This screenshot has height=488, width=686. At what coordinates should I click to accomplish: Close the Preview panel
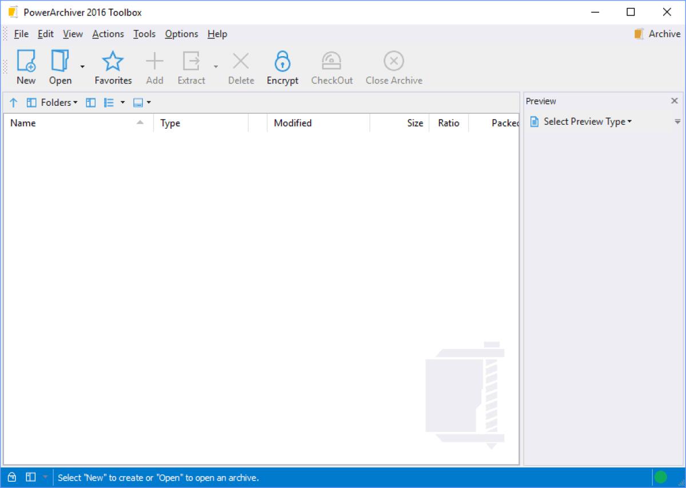[675, 101]
